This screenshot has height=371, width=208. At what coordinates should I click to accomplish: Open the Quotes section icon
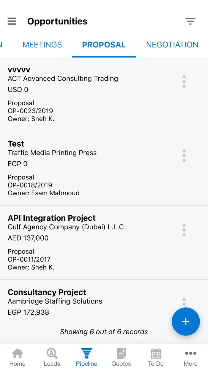tap(121, 357)
